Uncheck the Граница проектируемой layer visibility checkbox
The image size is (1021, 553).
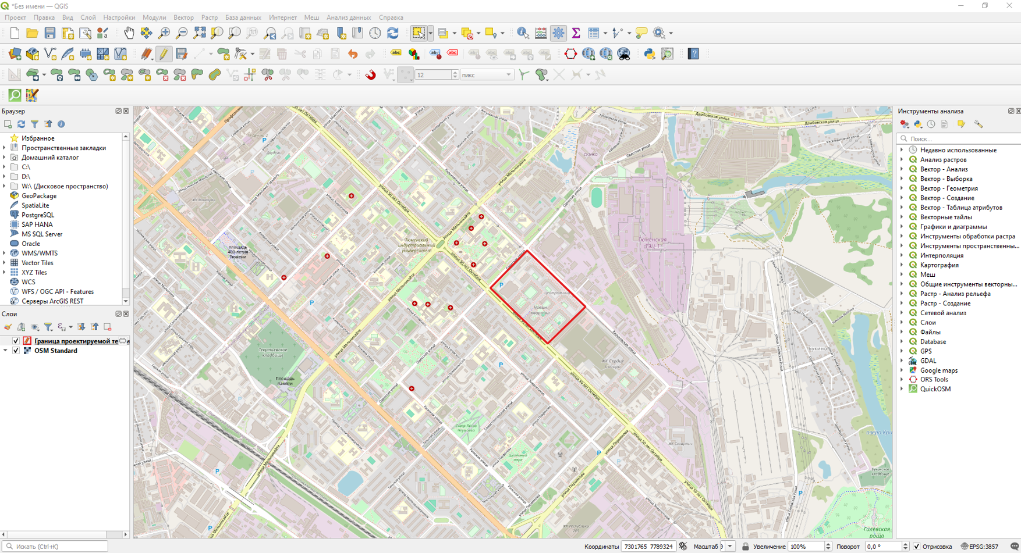click(x=16, y=341)
